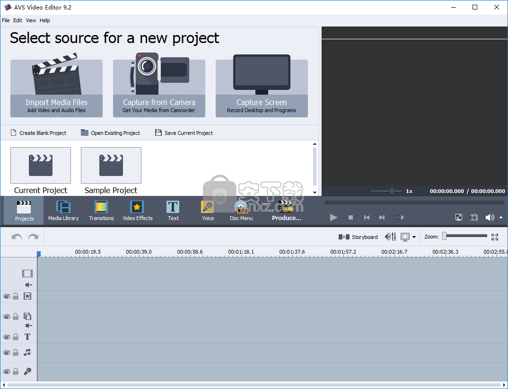Lock the text track
The height and width of the screenshot is (389, 508).
16,337
